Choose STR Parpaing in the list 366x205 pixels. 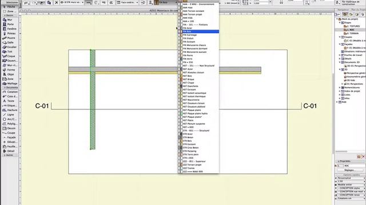198,151
